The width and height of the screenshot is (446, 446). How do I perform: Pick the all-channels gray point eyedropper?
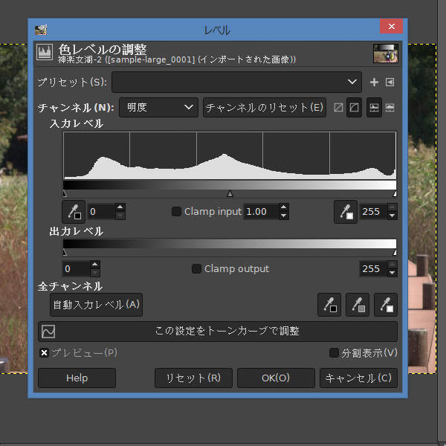pyautogui.click(x=358, y=305)
